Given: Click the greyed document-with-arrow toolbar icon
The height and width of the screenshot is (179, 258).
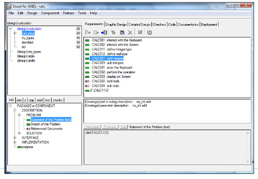Looking at the screenshot, I should (x=96, y=33).
